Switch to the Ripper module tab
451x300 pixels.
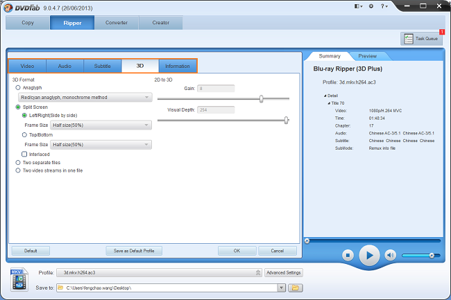pyautogui.click(x=72, y=23)
